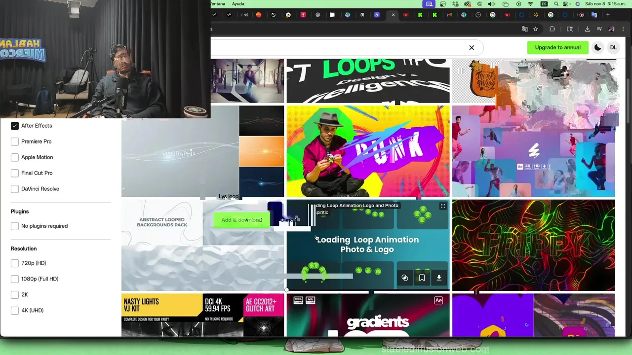Enable the Apple Motion filter
Viewport: 632px width, 355px height.
[15, 157]
